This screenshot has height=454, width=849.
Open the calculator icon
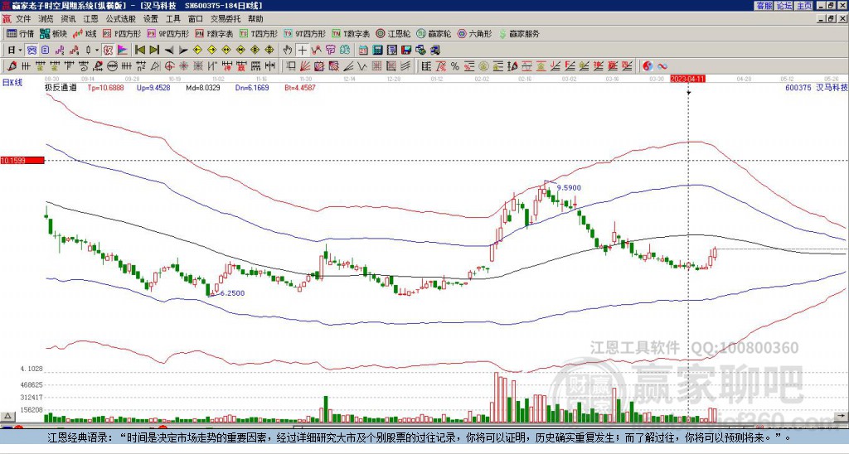[x=377, y=50]
